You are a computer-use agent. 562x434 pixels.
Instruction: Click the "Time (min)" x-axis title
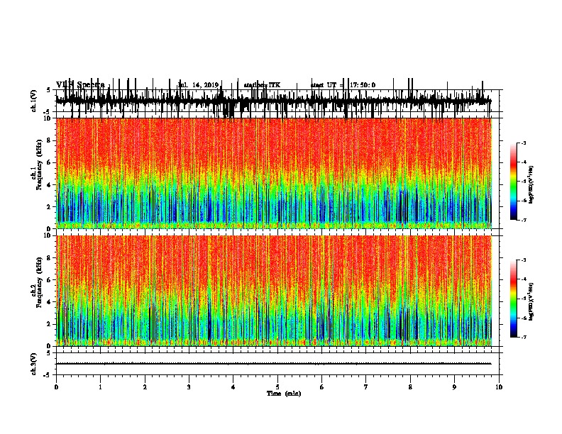click(284, 394)
